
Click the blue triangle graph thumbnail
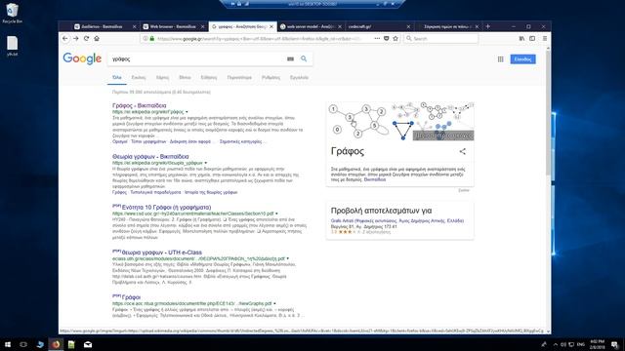click(402, 131)
